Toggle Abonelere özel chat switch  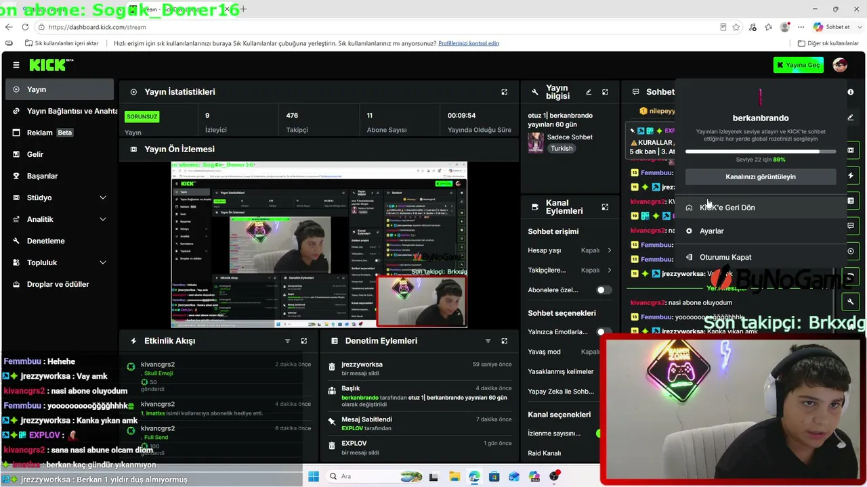(603, 290)
